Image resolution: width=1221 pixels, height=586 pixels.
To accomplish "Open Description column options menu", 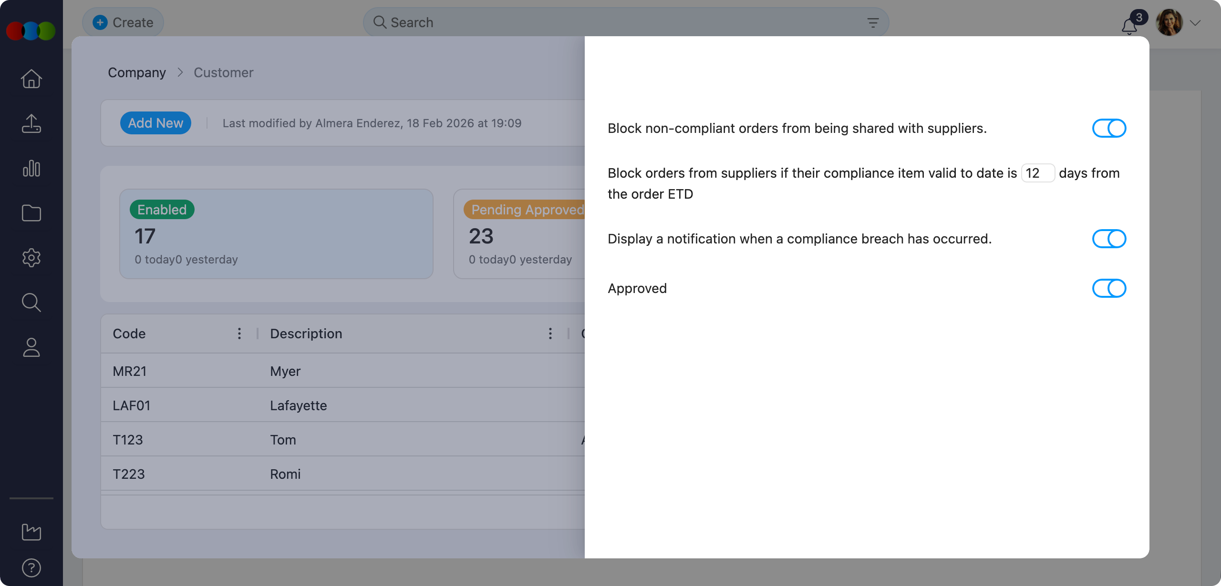I will point(550,333).
